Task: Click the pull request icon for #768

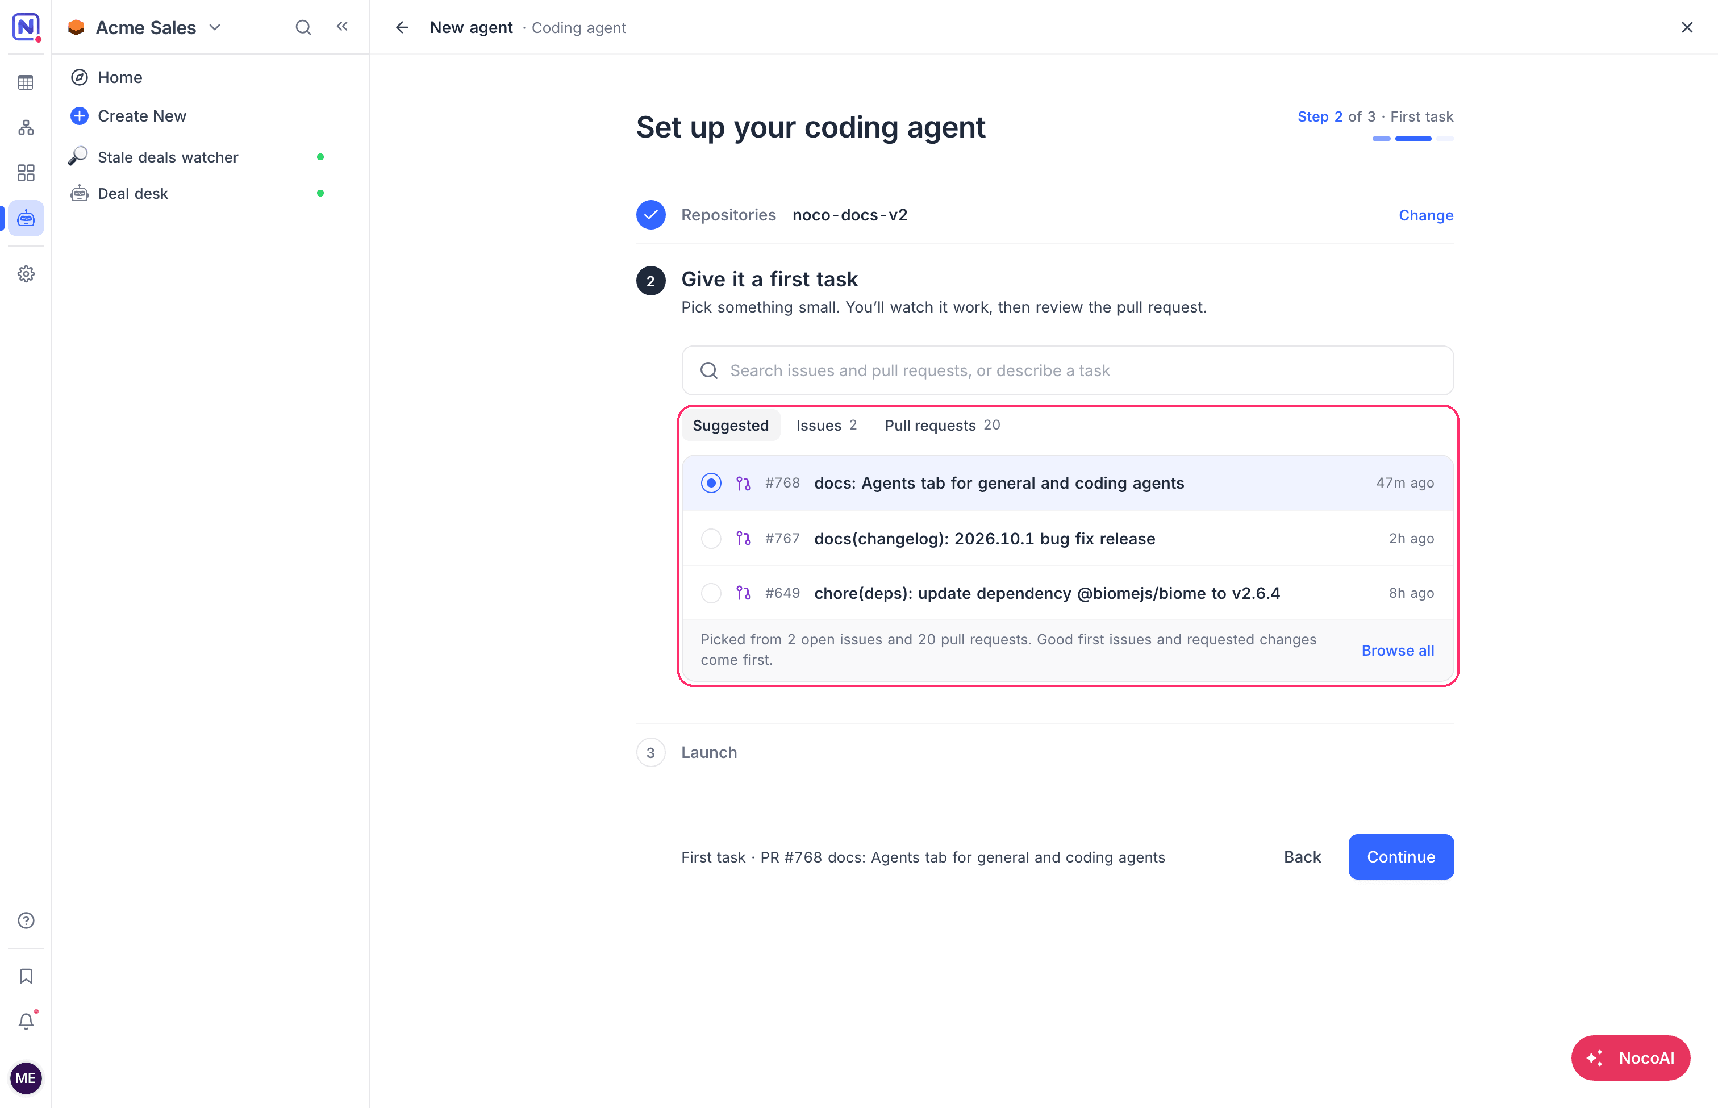Action: point(743,484)
